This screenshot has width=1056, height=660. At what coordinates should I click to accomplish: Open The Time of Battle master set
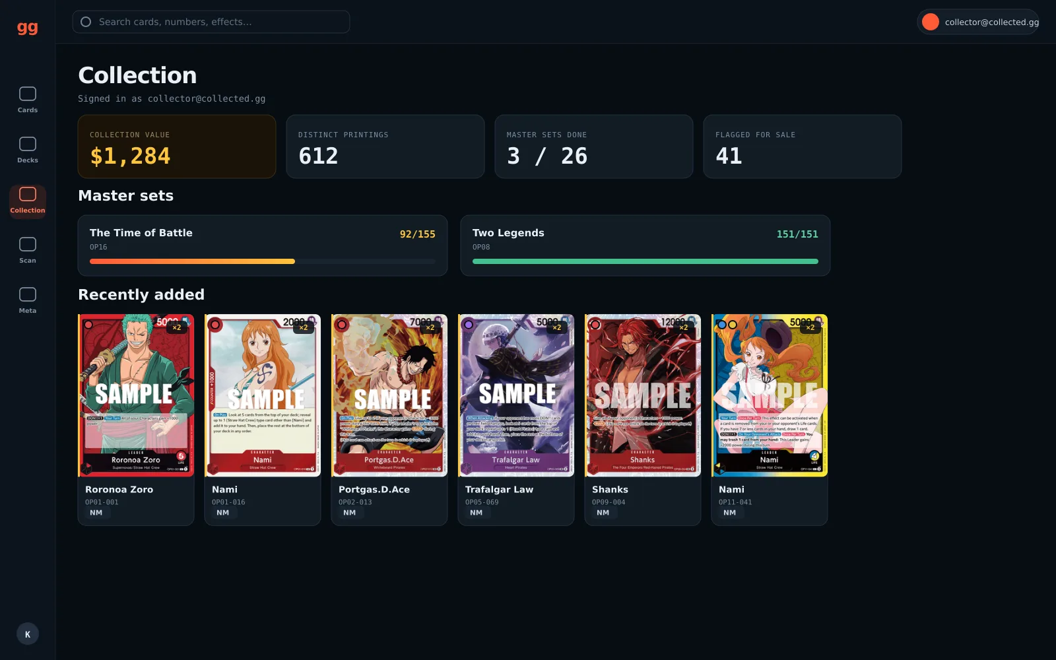click(263, 246)
